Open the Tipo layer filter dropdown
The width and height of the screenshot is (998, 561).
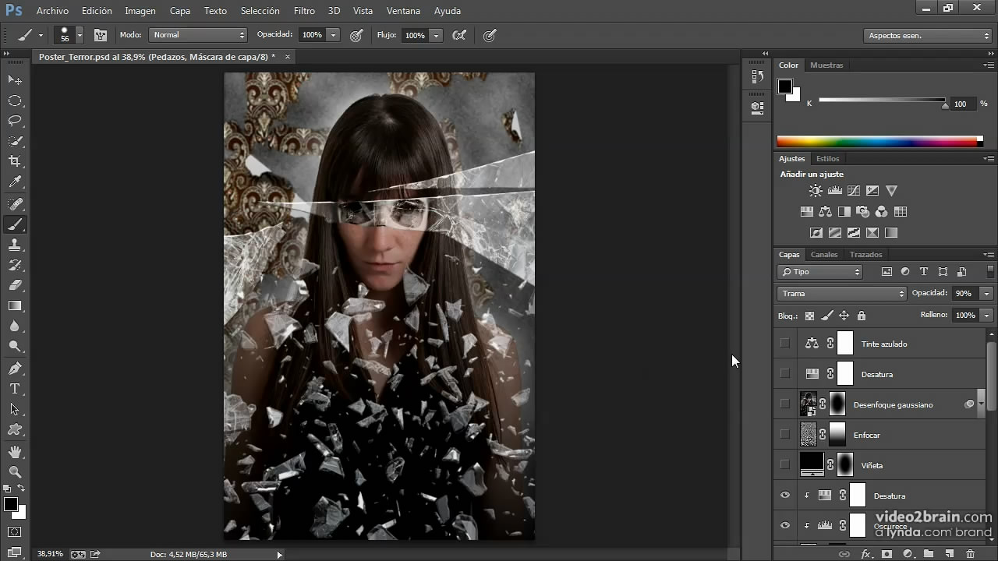click(x=819, y=272)
